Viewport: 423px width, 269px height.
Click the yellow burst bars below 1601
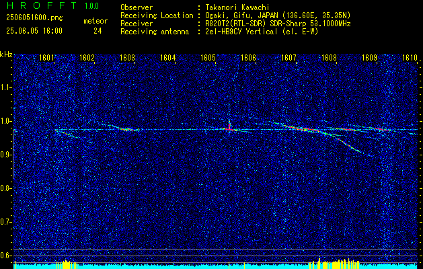pyautogui.click(x=67, y=264)
